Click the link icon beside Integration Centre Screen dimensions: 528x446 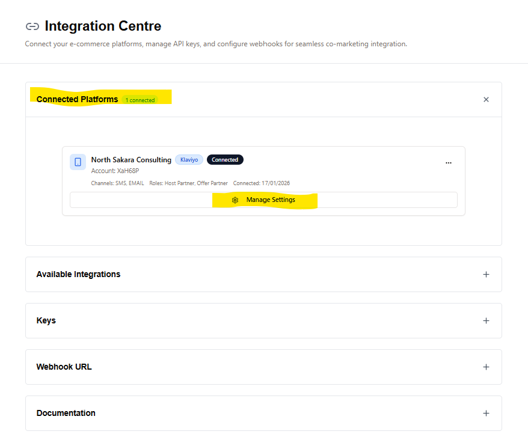pyautogui.click(x=32, y=26)
